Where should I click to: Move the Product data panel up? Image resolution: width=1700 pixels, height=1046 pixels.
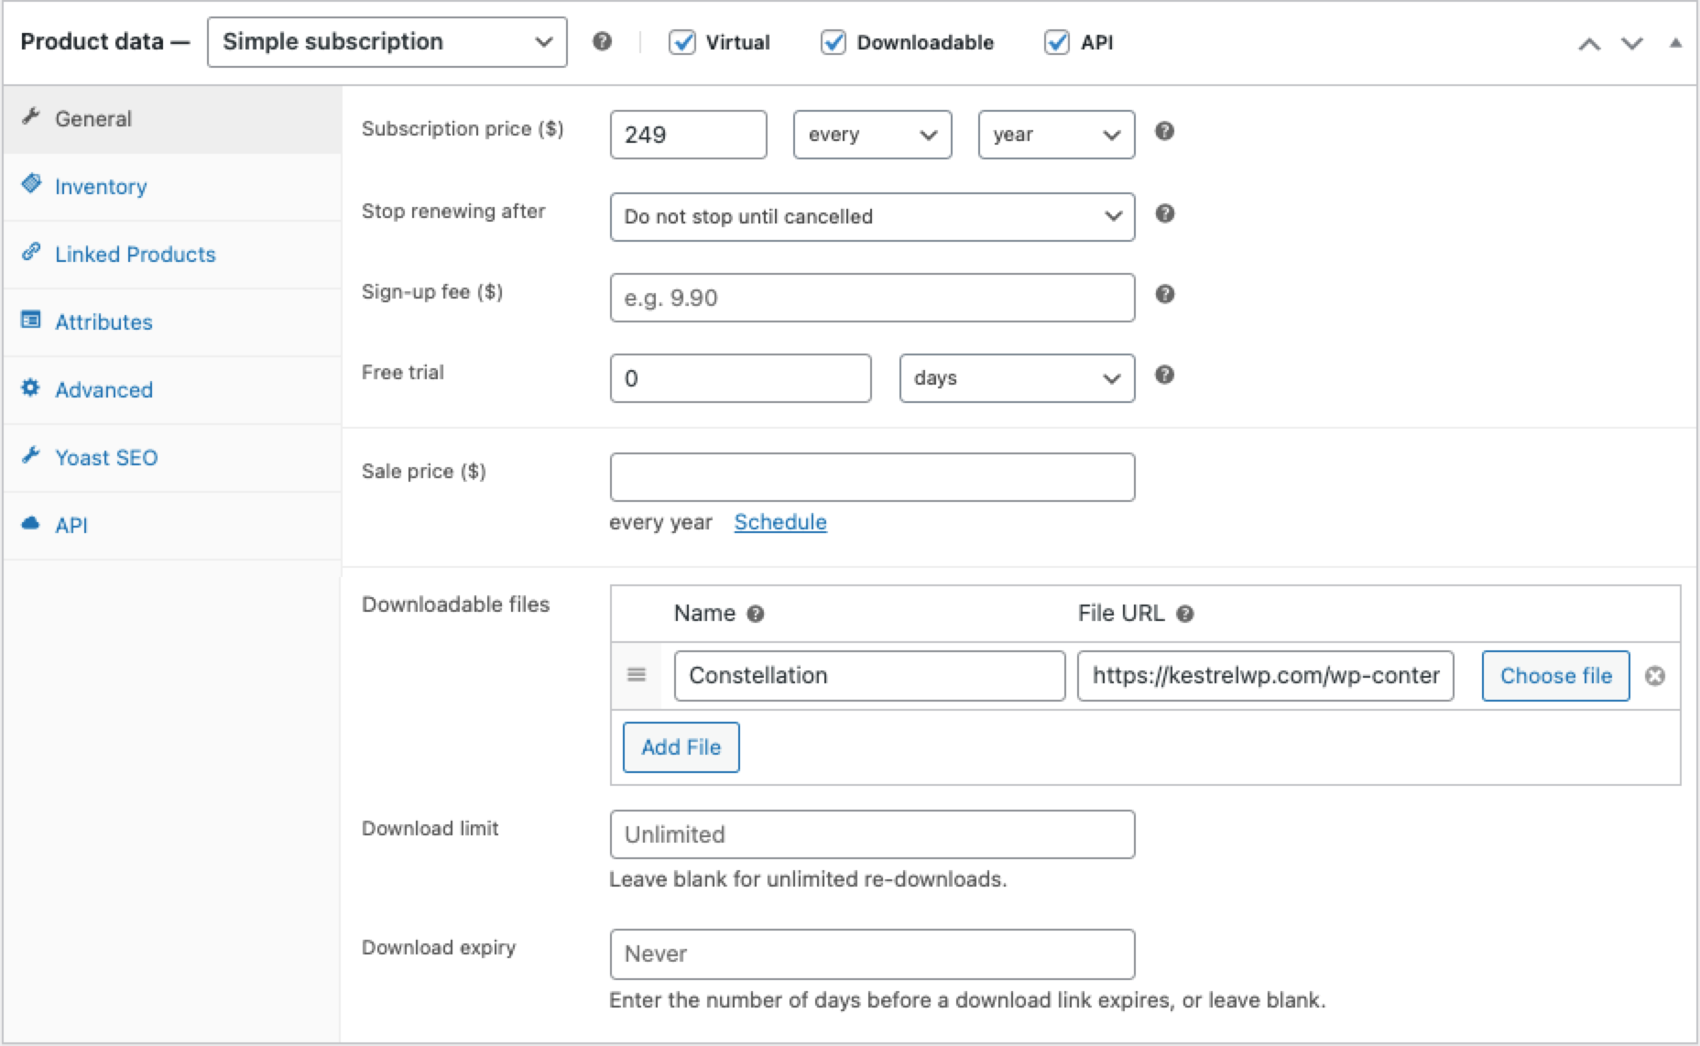[1589, 43]
